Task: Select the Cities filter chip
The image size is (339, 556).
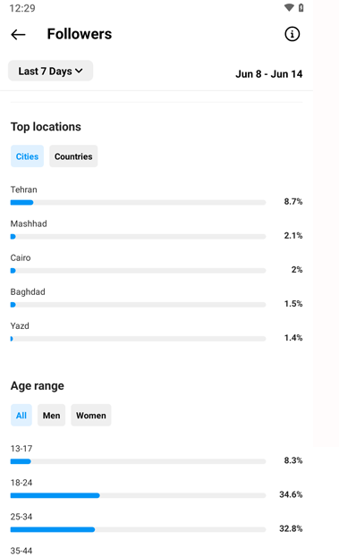Action: (27, 156)
